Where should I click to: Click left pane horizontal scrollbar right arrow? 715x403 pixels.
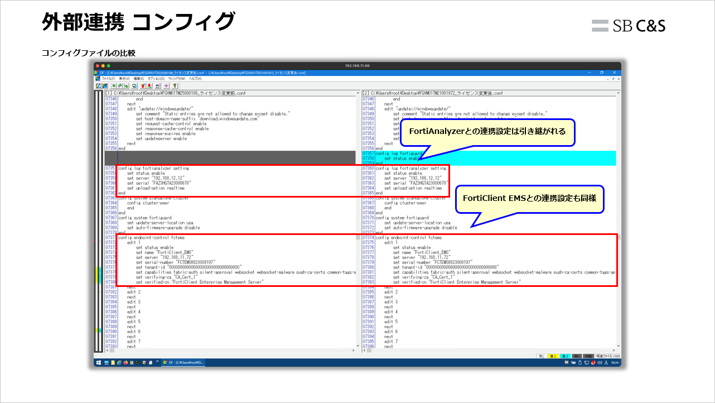(354, 351)
